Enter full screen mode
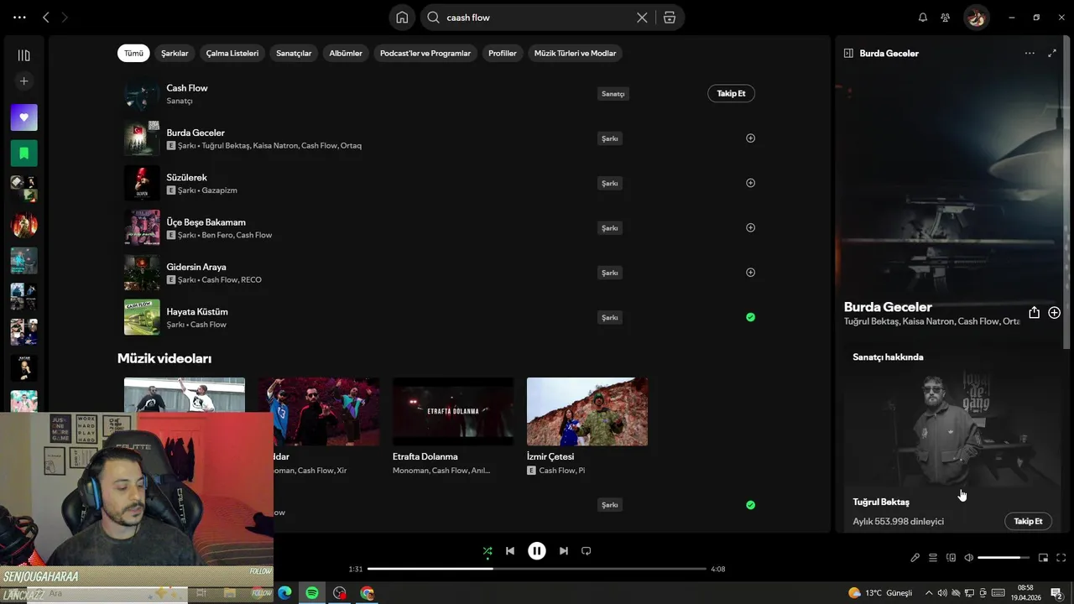This screenshot has width=1074, height=604. (x=1061, y=558)
